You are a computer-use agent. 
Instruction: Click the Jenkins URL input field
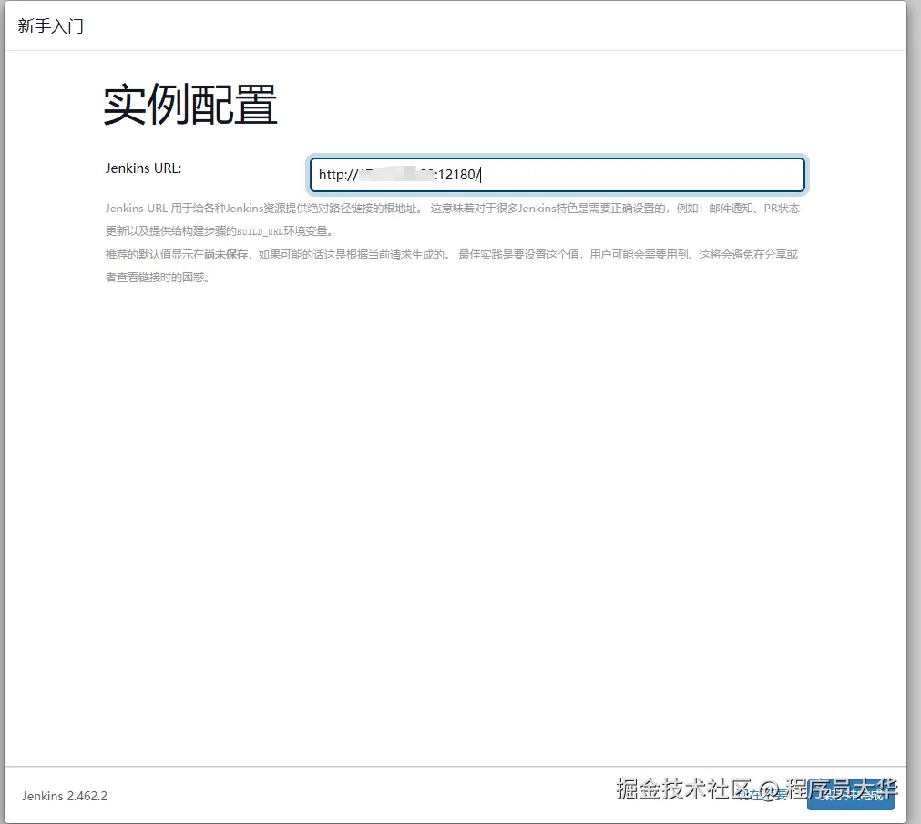557,174
